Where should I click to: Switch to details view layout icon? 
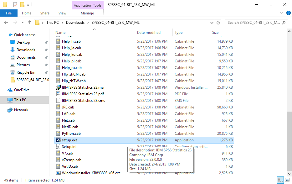(x=281, y=180)
